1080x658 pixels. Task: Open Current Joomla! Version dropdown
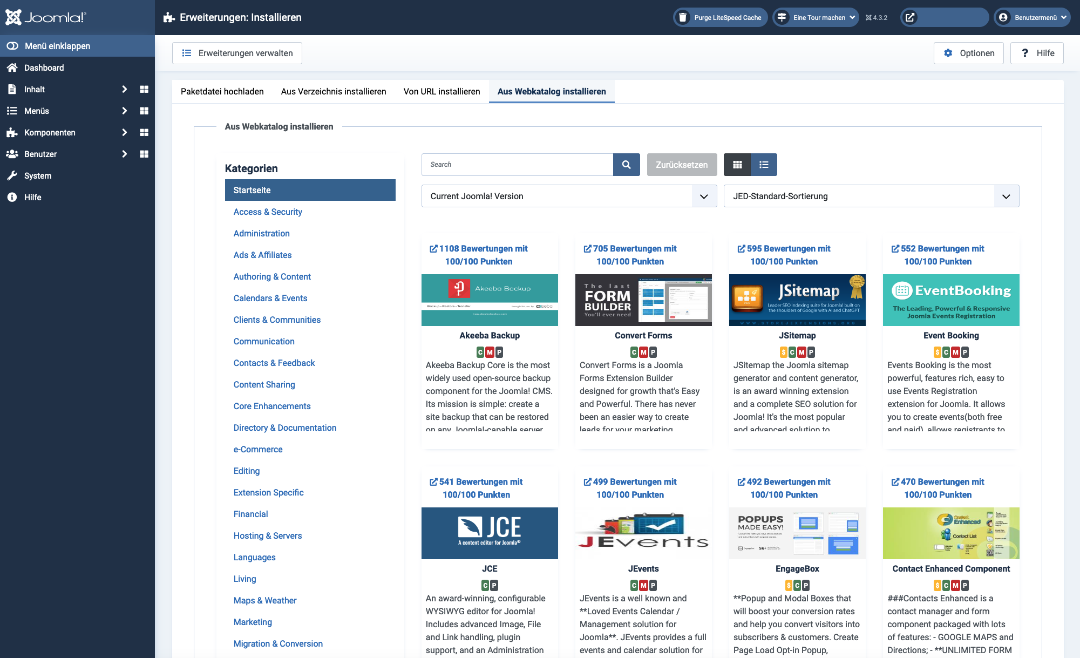(569, 196)
